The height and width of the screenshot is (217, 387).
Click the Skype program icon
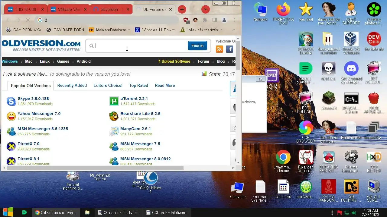[11, 101]
